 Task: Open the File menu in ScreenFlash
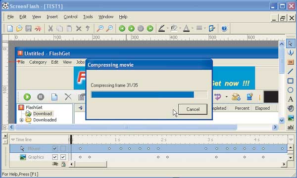[10, 17]
